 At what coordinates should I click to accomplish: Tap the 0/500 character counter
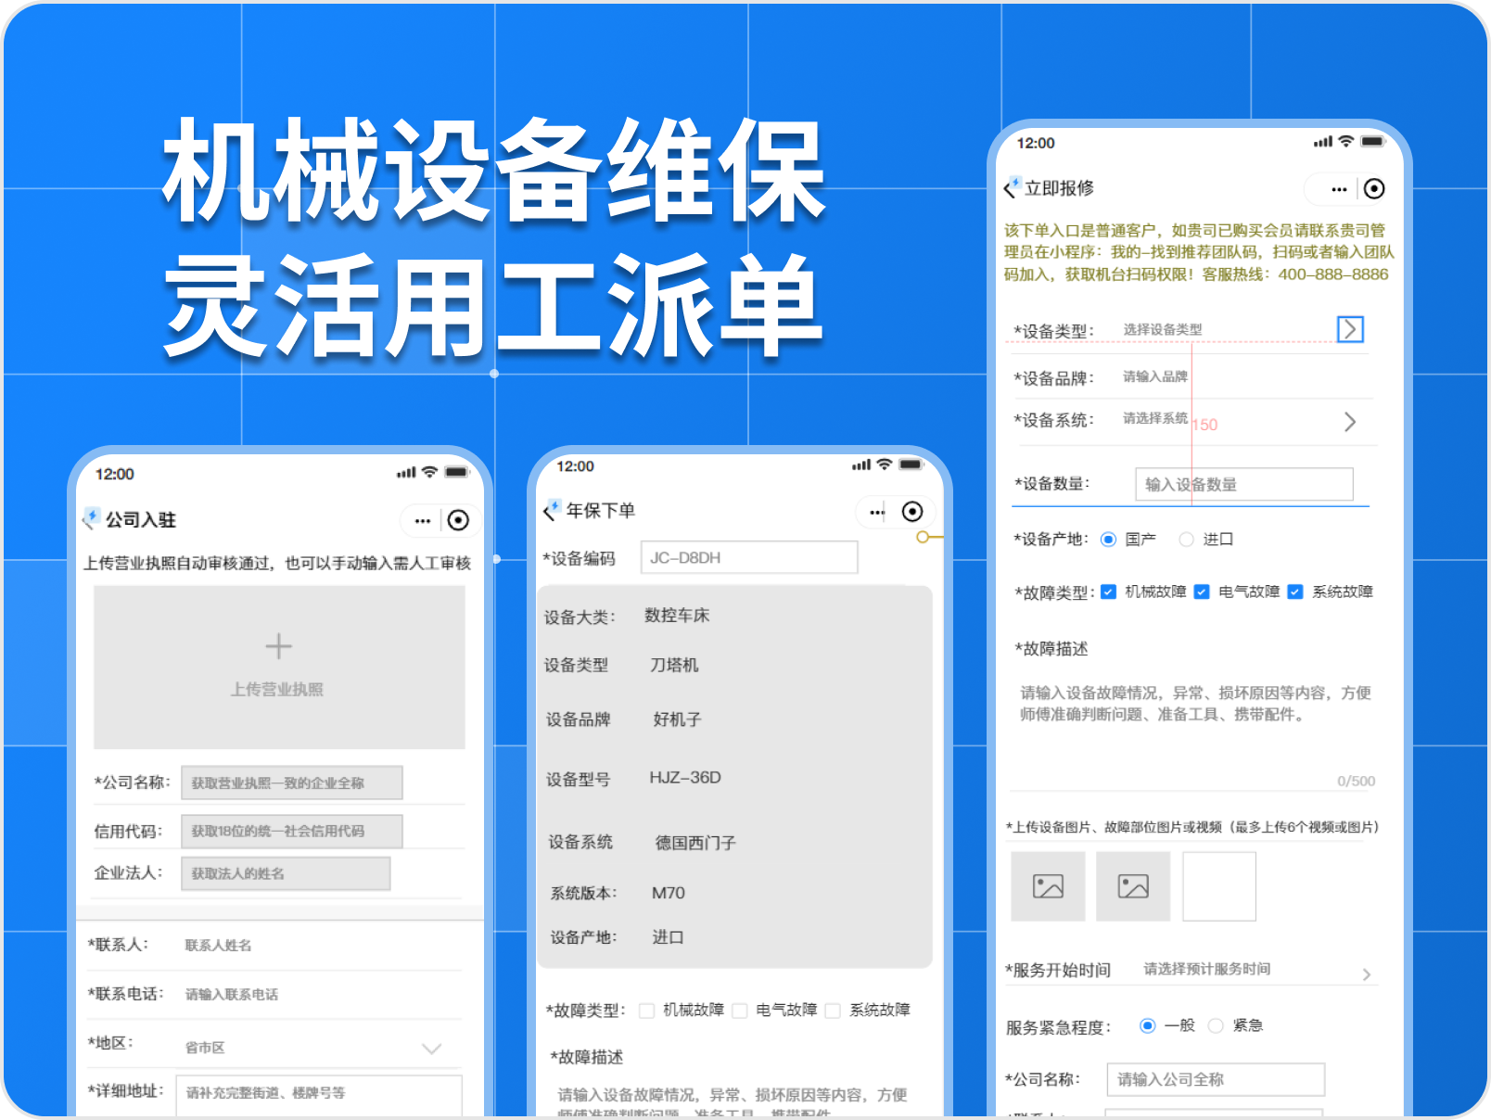(x=1356, y=781)
